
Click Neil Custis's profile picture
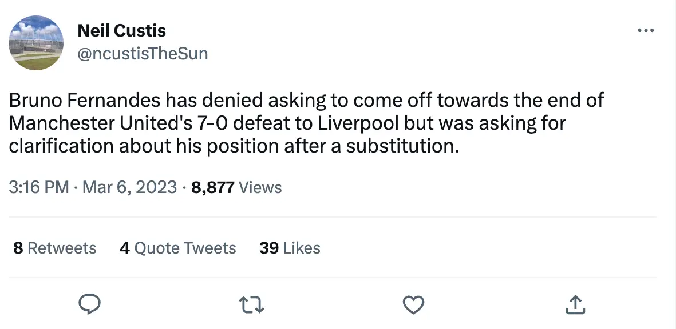35,43
